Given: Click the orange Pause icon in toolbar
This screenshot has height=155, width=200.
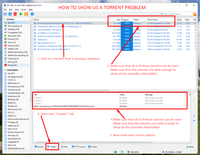Looking at the screenshot, I should tap(26, 14).
